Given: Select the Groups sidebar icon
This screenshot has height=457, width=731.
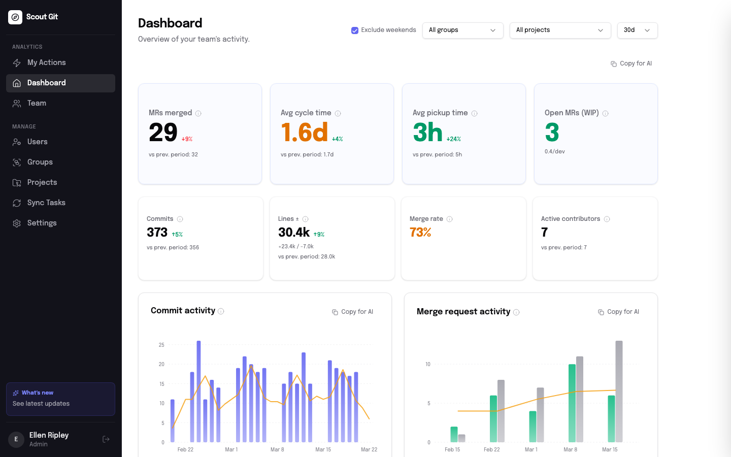Looking at the screenshot, I should pyautogui.click(x=17, y=162).
